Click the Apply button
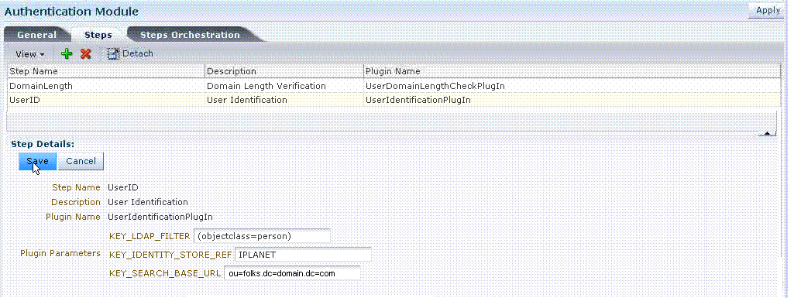794x298 pixels. tap(768, 11)
